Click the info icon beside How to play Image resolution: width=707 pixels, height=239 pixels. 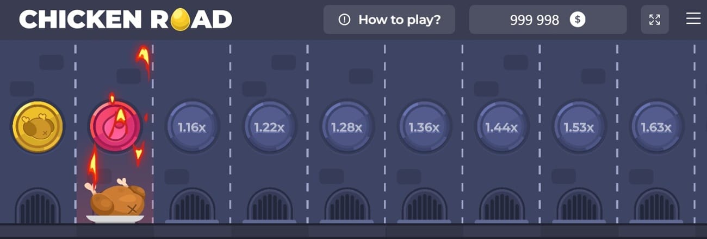(x=344, y=20)
